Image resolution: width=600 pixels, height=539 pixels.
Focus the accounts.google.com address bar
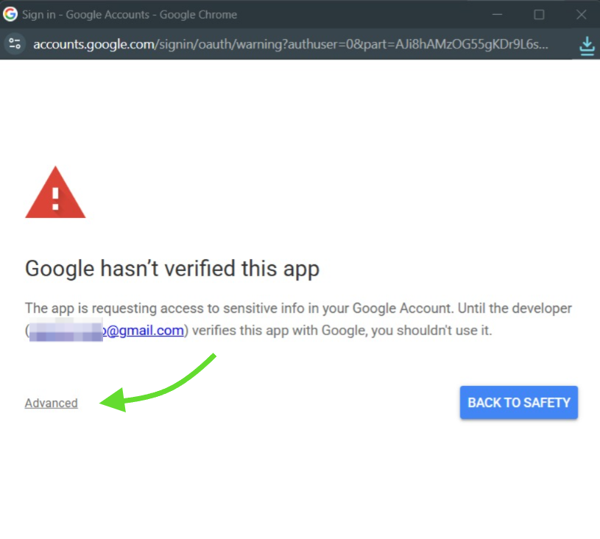(291, 44)
